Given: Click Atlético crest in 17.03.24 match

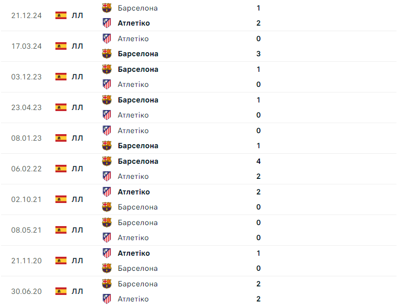Looking at the screenshot, I should [107, 38].
